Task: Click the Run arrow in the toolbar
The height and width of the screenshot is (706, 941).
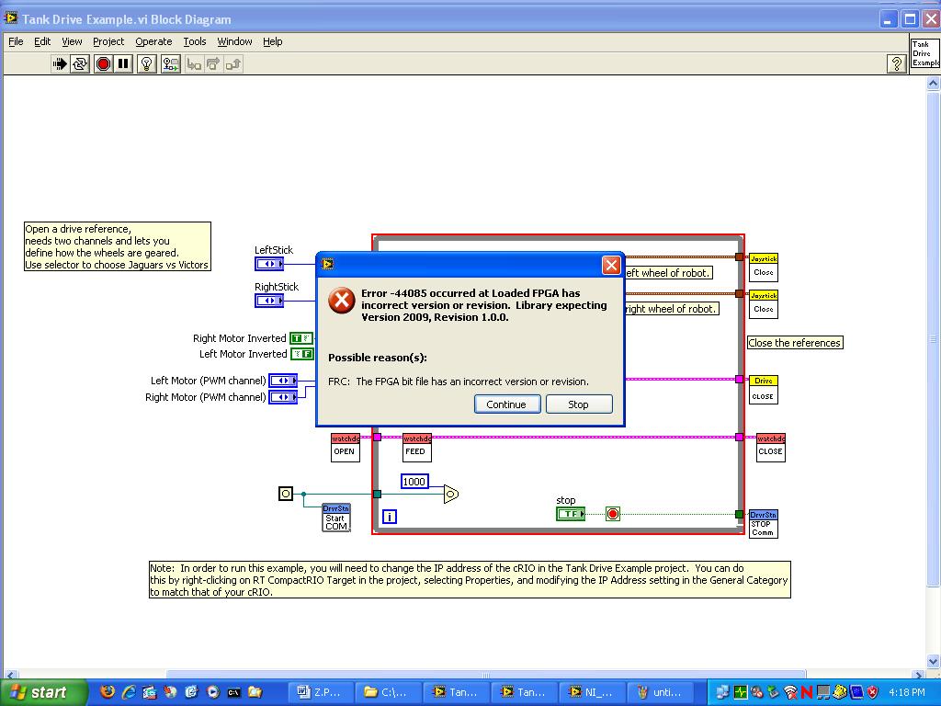Action: (x=60, y=63)
